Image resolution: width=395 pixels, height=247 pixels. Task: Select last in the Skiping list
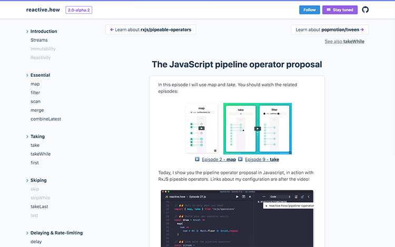click(34, 215)
